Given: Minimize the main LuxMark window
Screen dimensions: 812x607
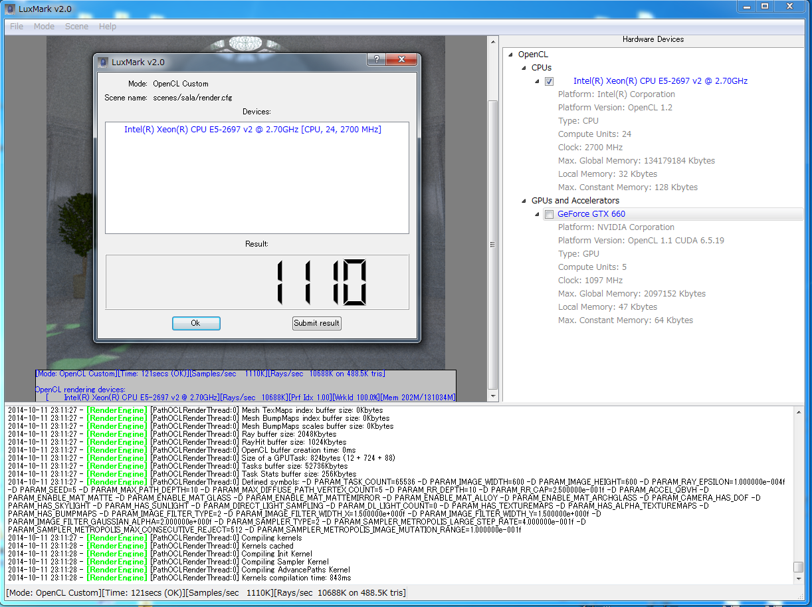Looking at the screenshot, I should coord(746,7).
